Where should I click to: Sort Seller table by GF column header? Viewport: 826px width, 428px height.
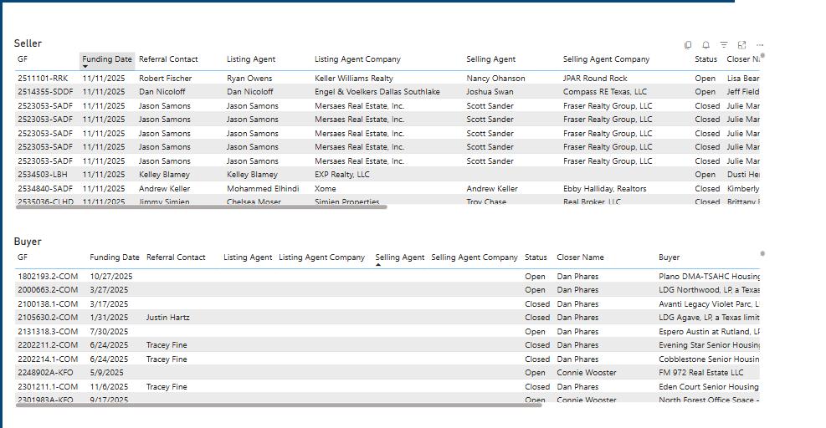[23, 59]
